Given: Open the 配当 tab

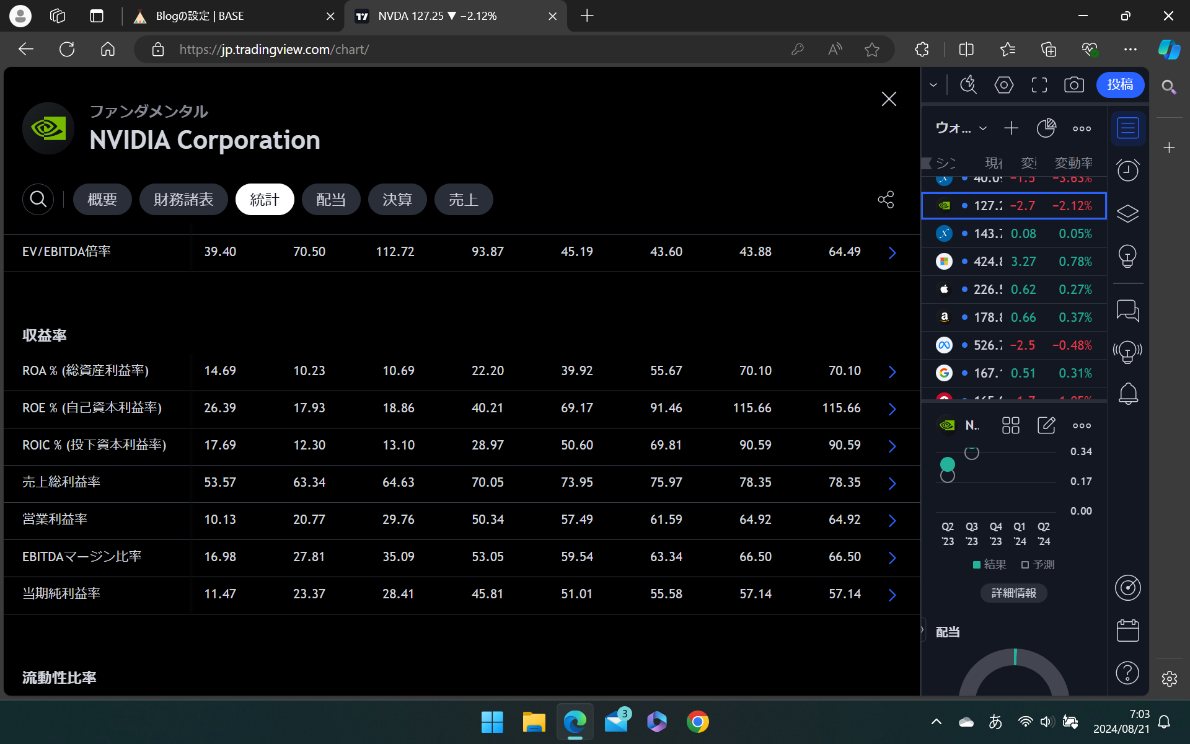Looking at the screenshot, I should click(331, 200).
